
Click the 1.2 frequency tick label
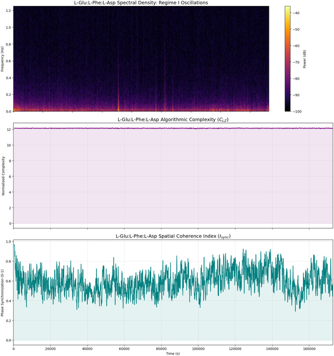(8, 10)
